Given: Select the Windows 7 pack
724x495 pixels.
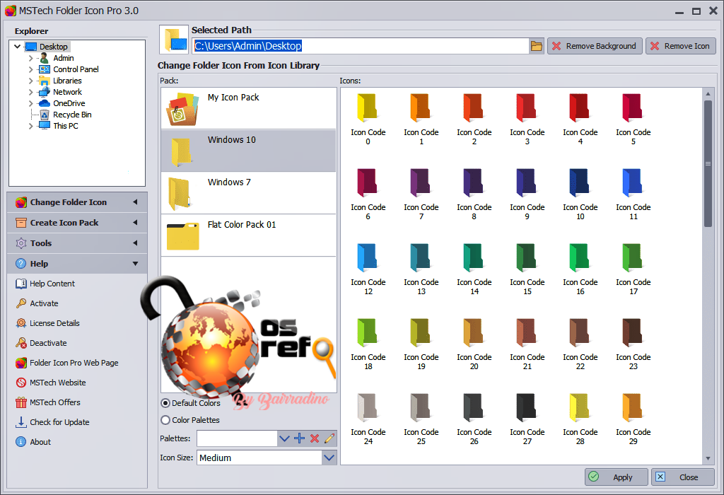Looking at the screenshot, I should point(248,193).
